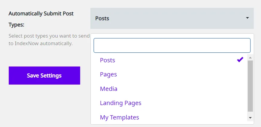Open the post types select box
Image resolution: width=261 pixels, height=127 pixels.
coord(172,18)
